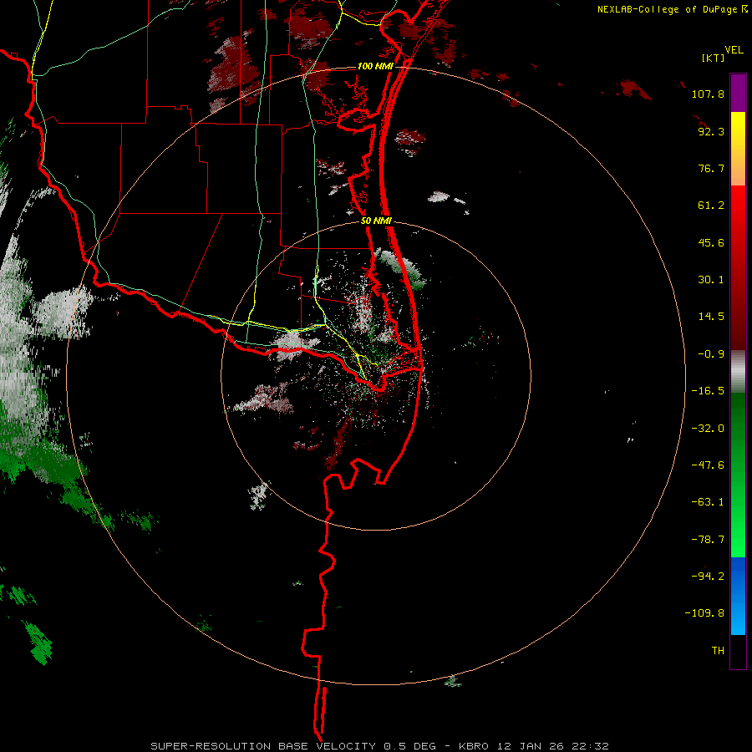752x752 pixels.
Task: Pick the gray near-zero color bar segment
Action: (x=738, y=371)
